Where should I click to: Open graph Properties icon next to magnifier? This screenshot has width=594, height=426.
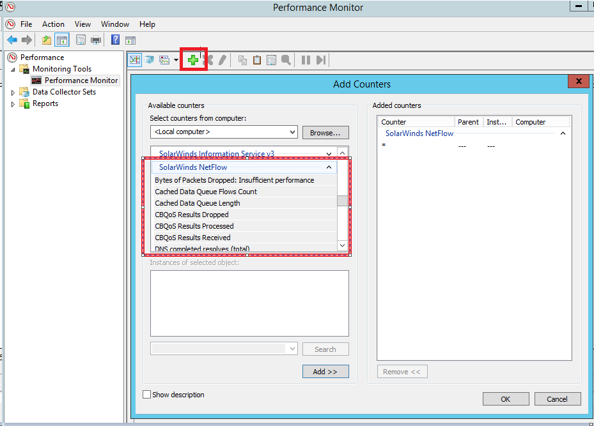click(x=271, y=60)
